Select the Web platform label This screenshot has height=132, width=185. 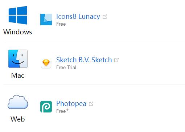point(18,119)
